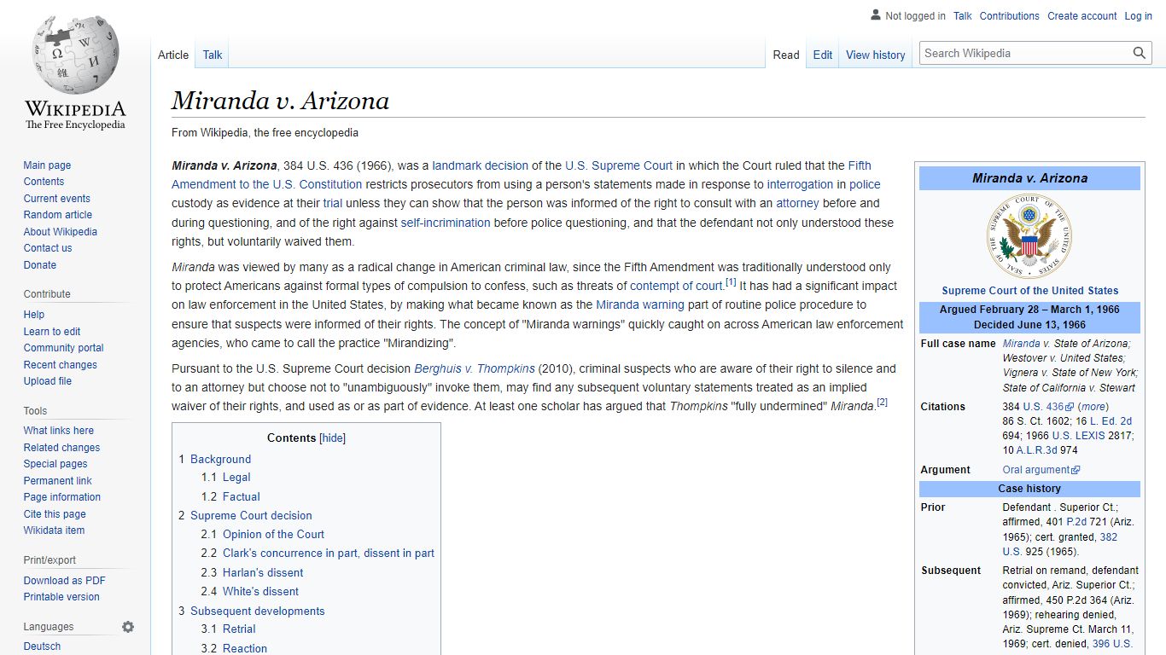Open the user Talk link at top

tap(963, 15)
